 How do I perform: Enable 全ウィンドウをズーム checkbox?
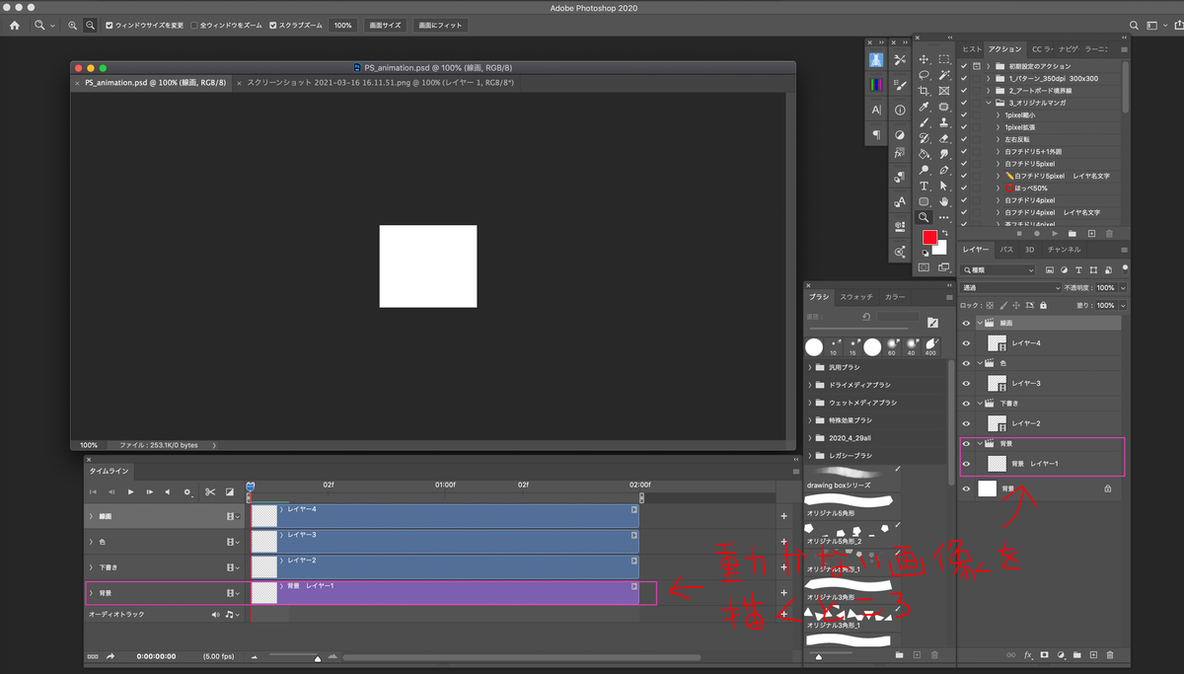pyautogui.click(x=193, y=25)
